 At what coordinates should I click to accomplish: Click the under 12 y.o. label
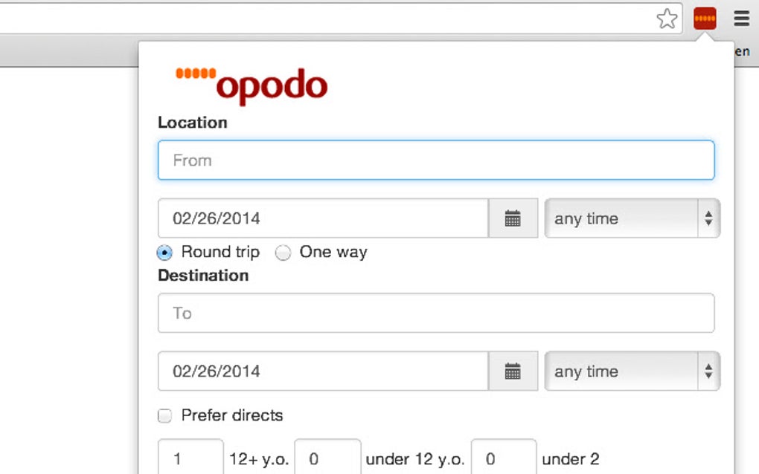414,458
